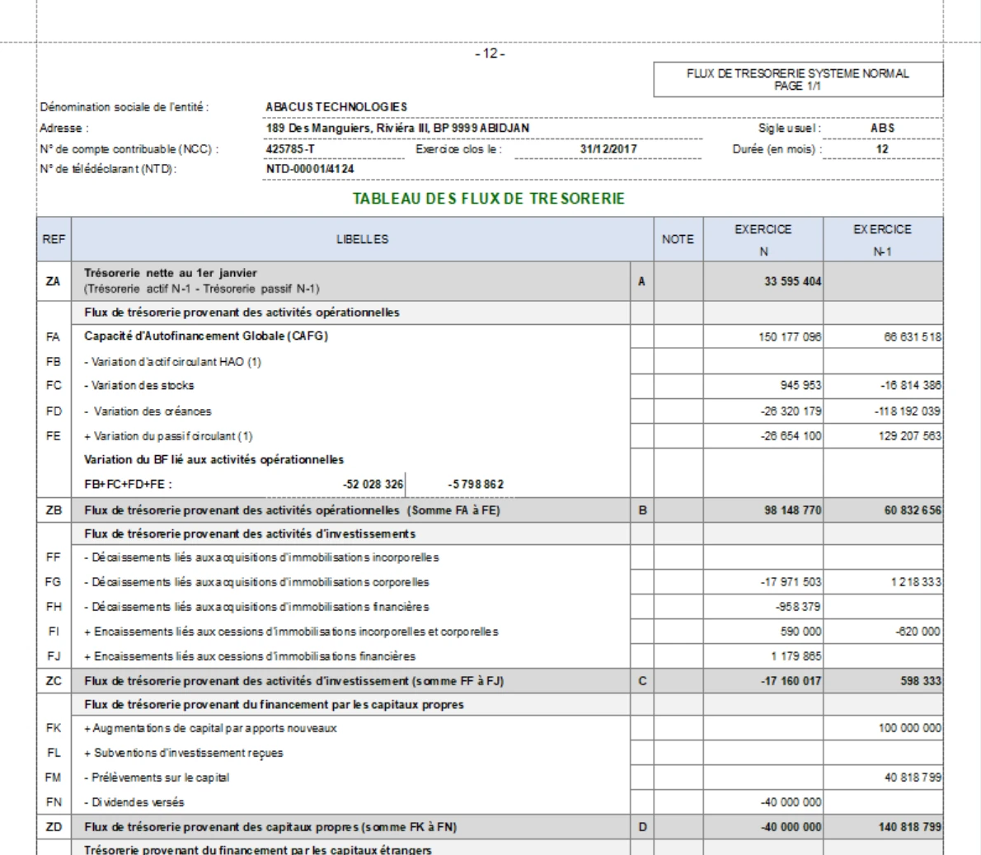
Task: Click the FLUX DE TRESORERIE SYSTEME NORMAL box
Action: pos(798,79)
